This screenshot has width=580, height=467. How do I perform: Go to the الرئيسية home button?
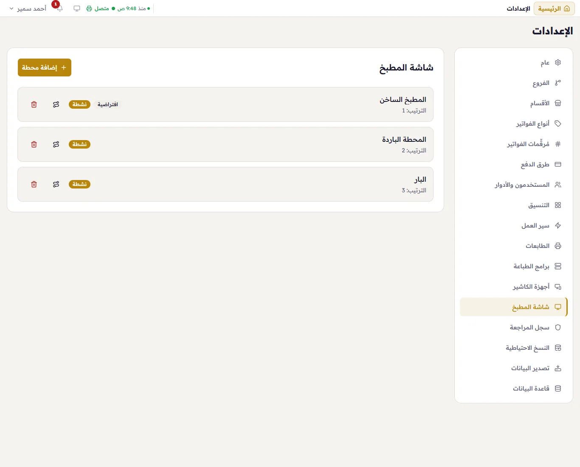click(554, 8)
